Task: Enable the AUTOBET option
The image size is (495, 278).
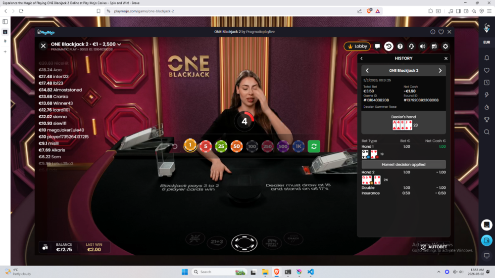Action: 434,247
